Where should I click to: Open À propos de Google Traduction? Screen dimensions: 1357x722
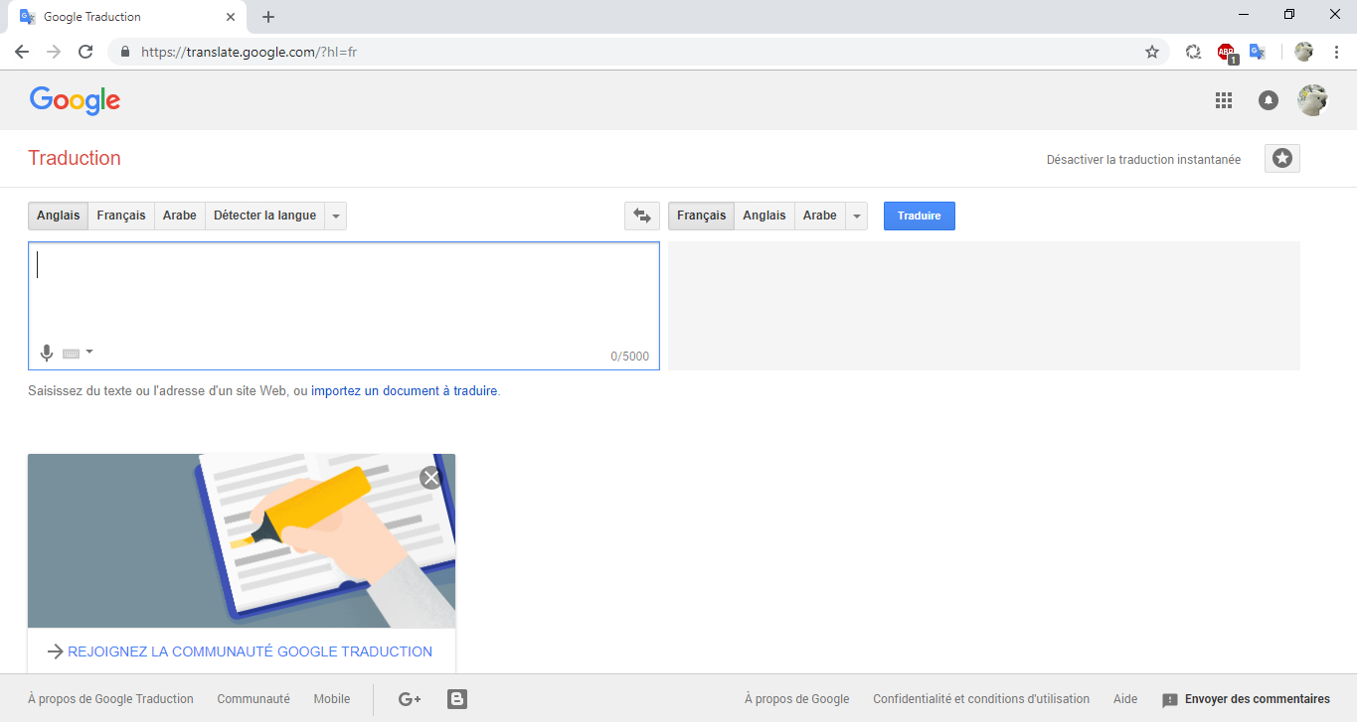coord(110,699)
